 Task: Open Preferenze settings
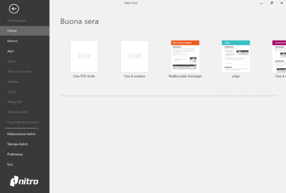[x=25, y=154]
